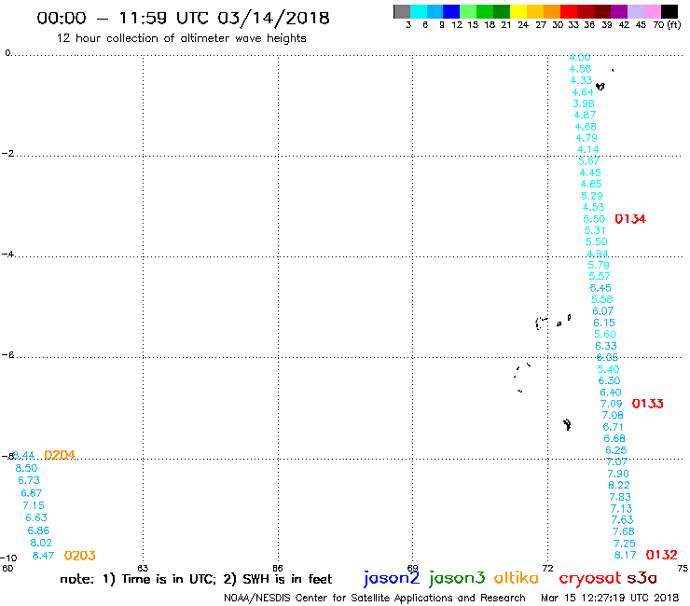
Task: Click the wave height value 4.56
Action: point(580,69)
